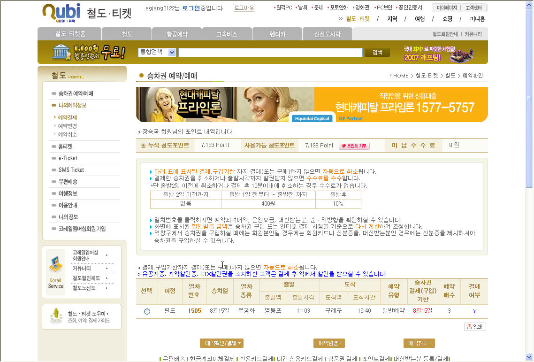Viewport: 534px width, 362px height.
Task: Click the 로그아웃 button
Action: 244,8
